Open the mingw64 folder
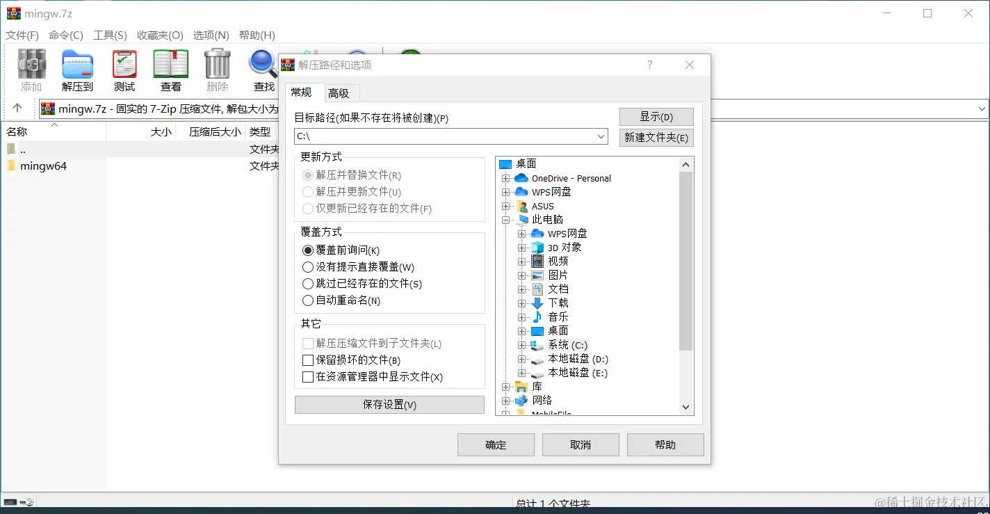Viewport: 990px width, 514px height. point(44,166)
